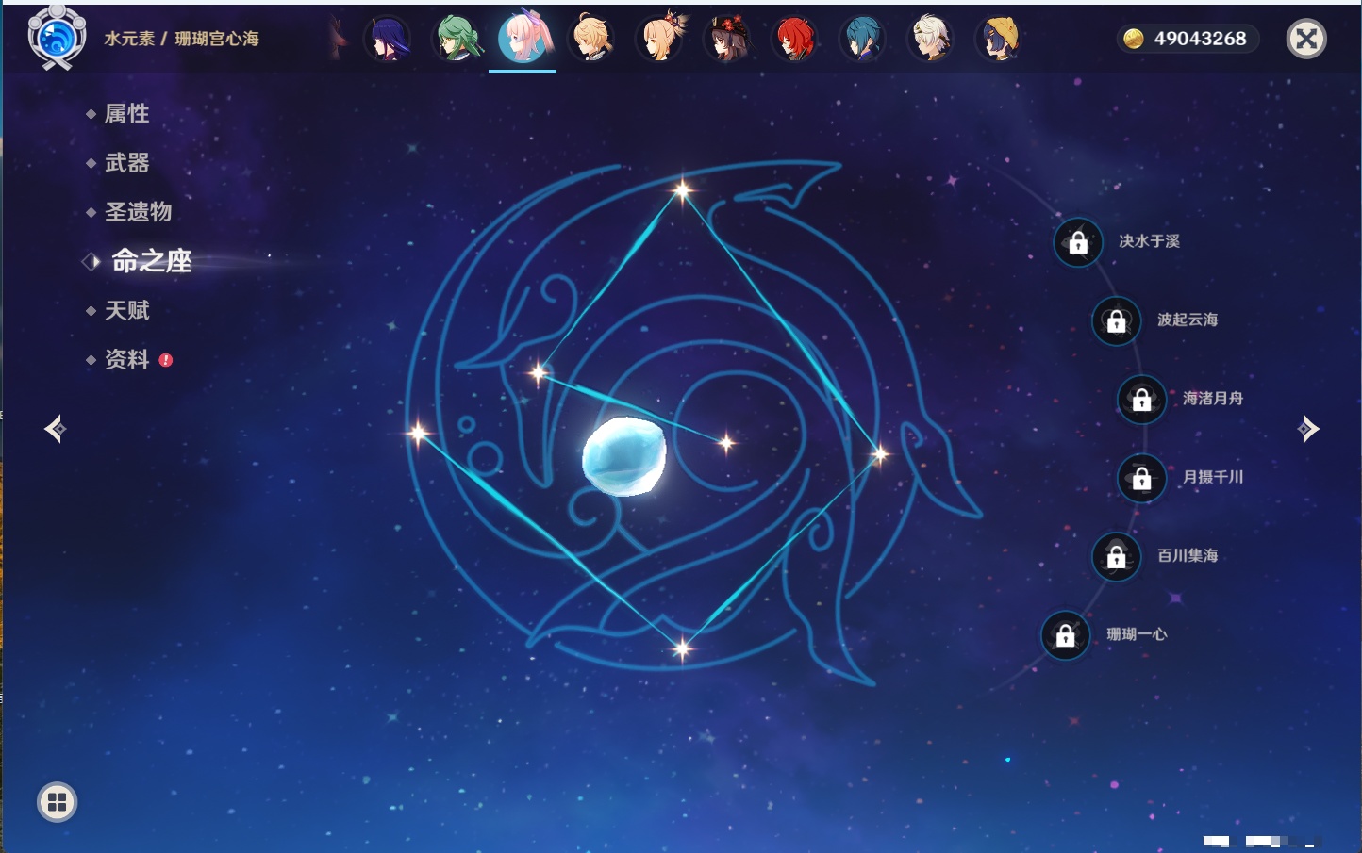Choose the white-haired character portrait
1362x853 pixels.
point(930,39)
